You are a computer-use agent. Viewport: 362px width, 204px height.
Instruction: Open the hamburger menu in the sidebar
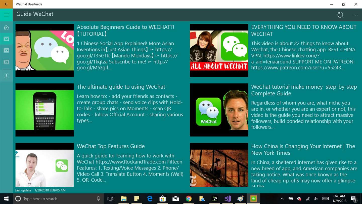(x=6, y=15)
